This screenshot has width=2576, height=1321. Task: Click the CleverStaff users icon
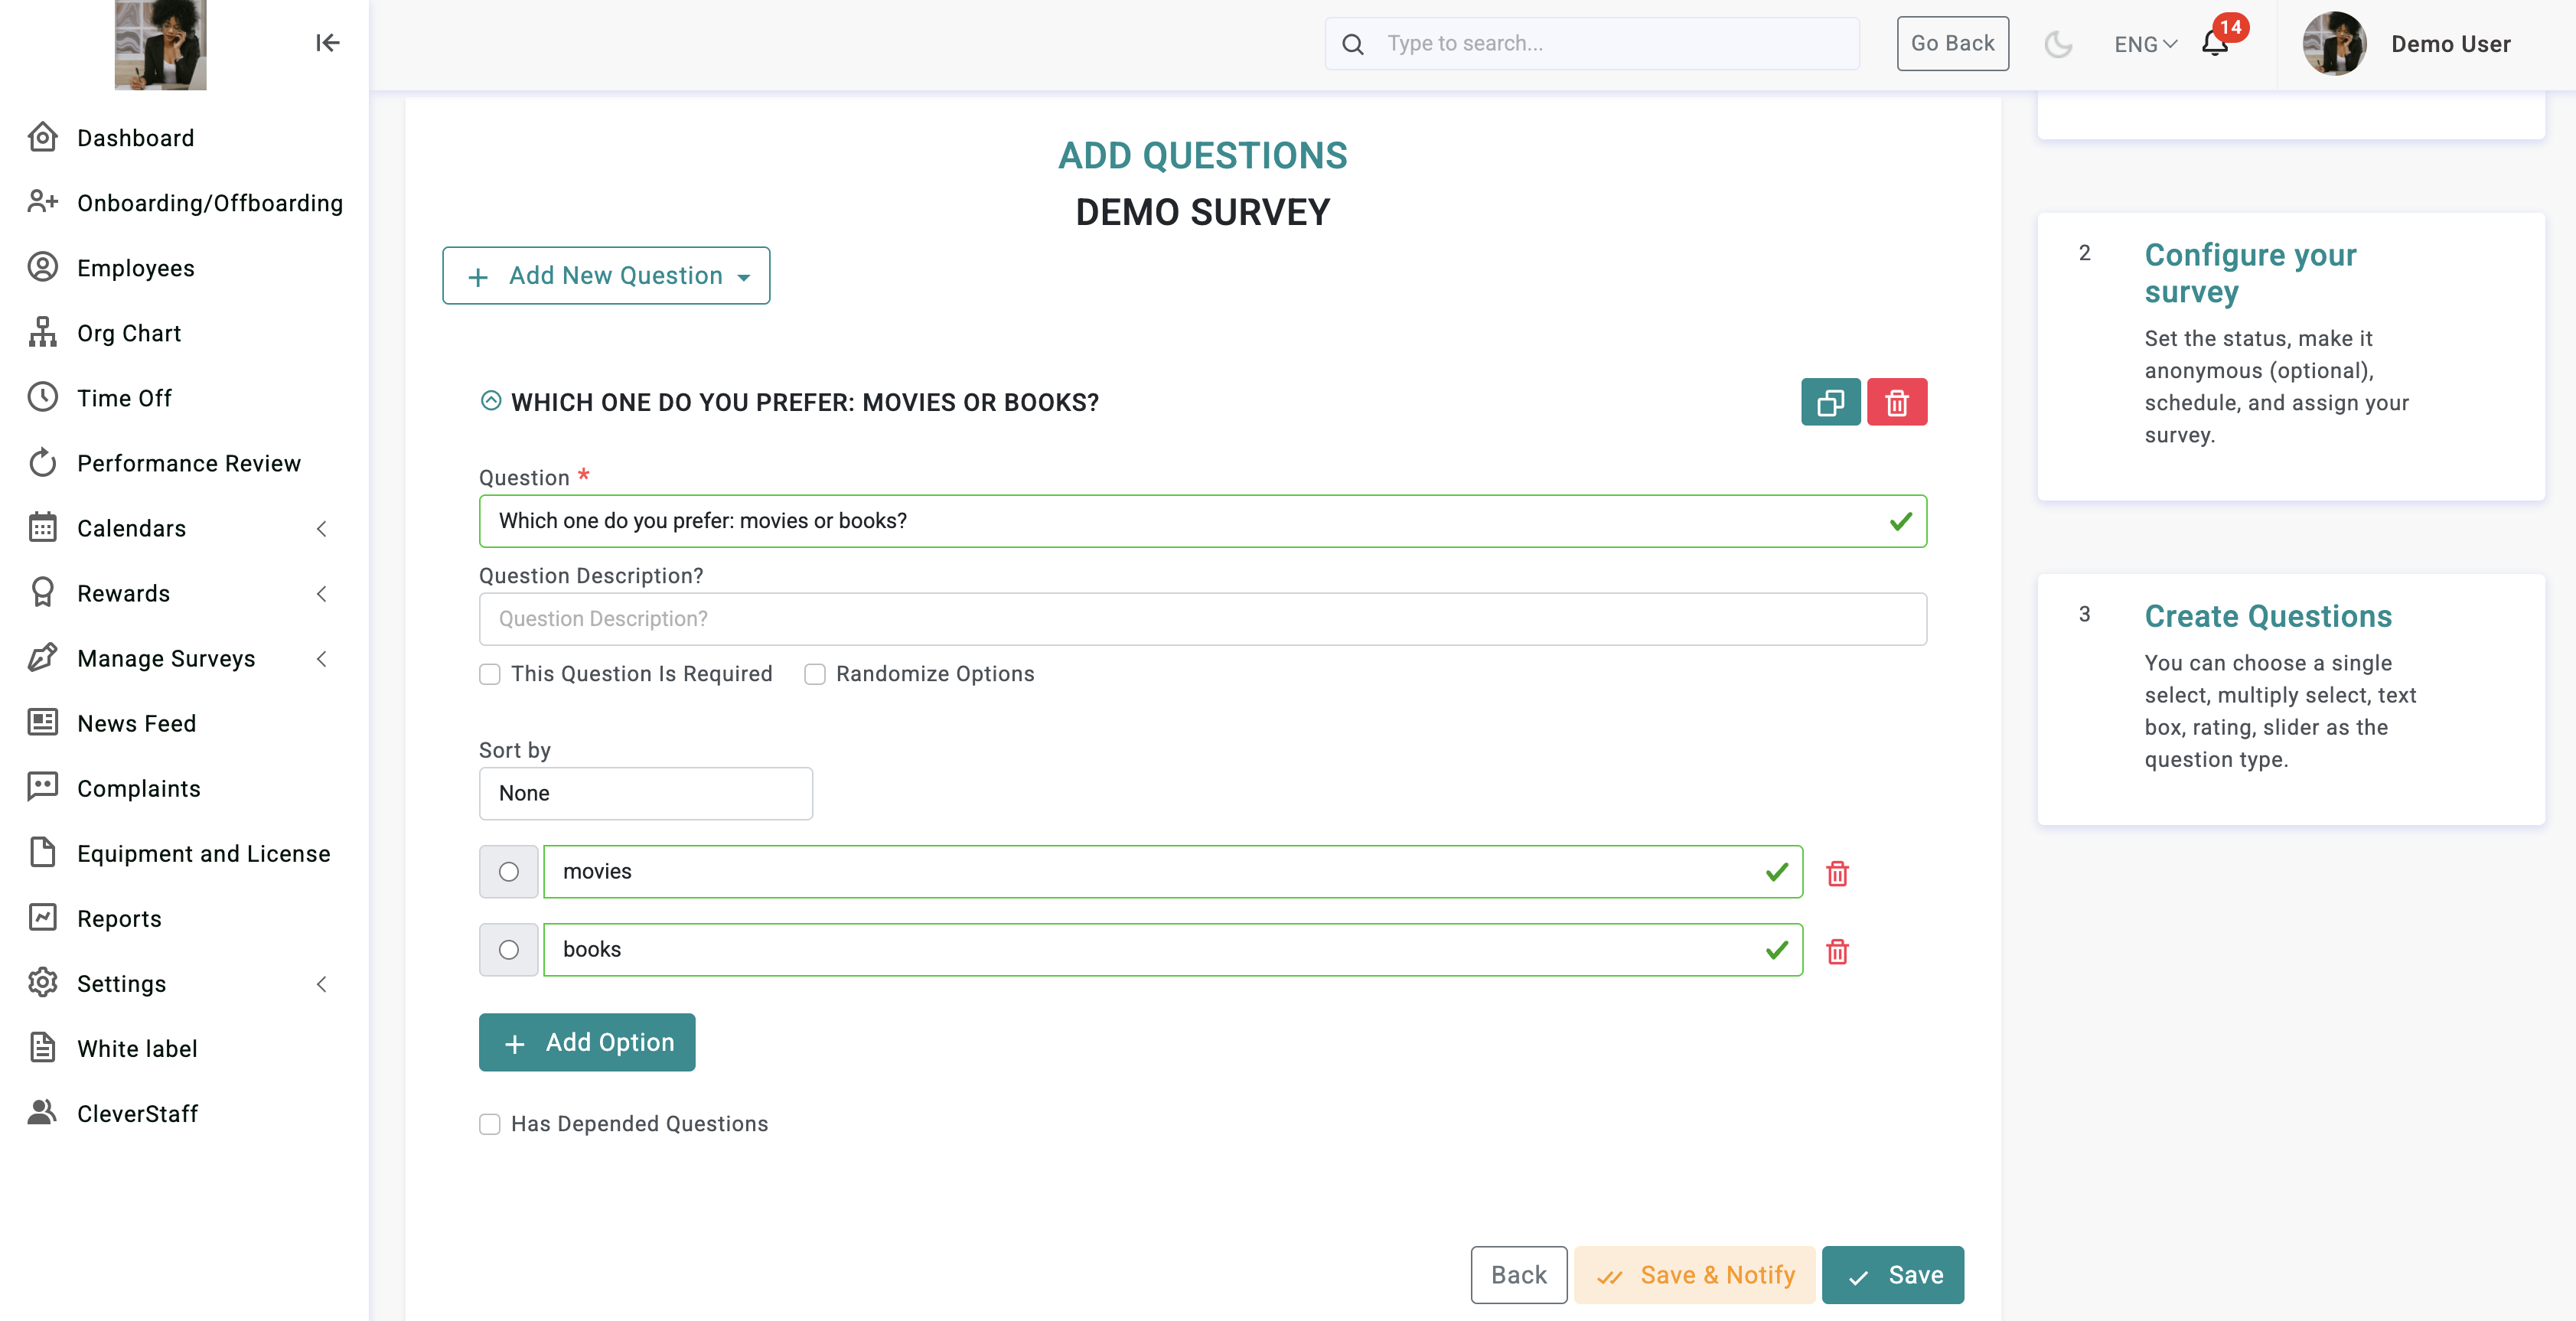click(42, 1112)
